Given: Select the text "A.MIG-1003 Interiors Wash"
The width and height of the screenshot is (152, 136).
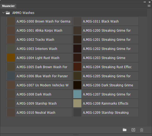Looking at the screenshot, I should [x=37, y=49].
